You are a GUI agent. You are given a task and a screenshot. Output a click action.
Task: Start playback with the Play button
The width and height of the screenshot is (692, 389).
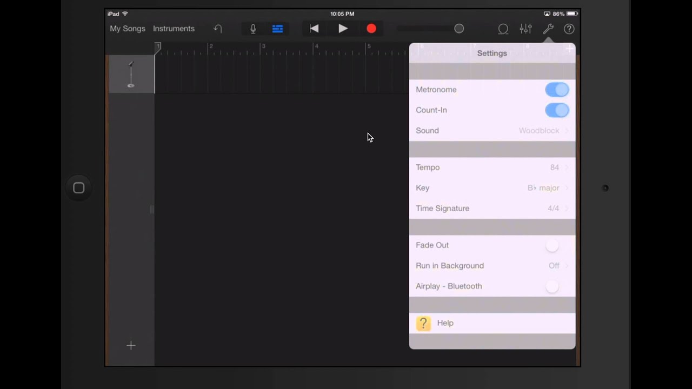[x=343, y=29]
